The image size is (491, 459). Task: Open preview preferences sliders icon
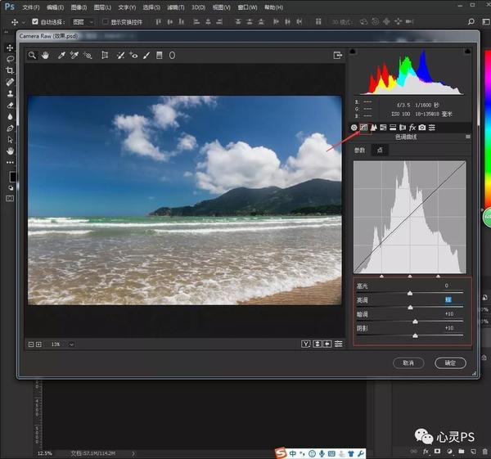pyautogui.click(x=338, y=344)
